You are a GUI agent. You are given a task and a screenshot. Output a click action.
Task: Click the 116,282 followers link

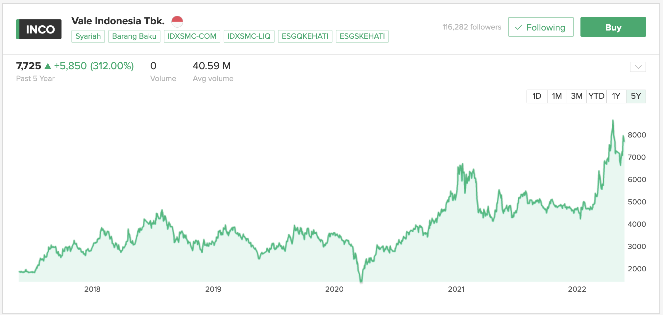click(472, 27)
